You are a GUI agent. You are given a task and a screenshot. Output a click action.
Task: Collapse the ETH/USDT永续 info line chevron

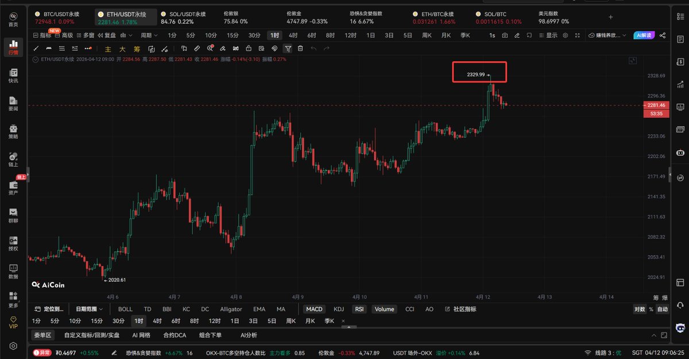click(x=36, y=58)
